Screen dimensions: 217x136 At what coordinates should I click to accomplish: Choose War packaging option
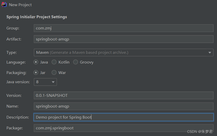click(54, 72)
